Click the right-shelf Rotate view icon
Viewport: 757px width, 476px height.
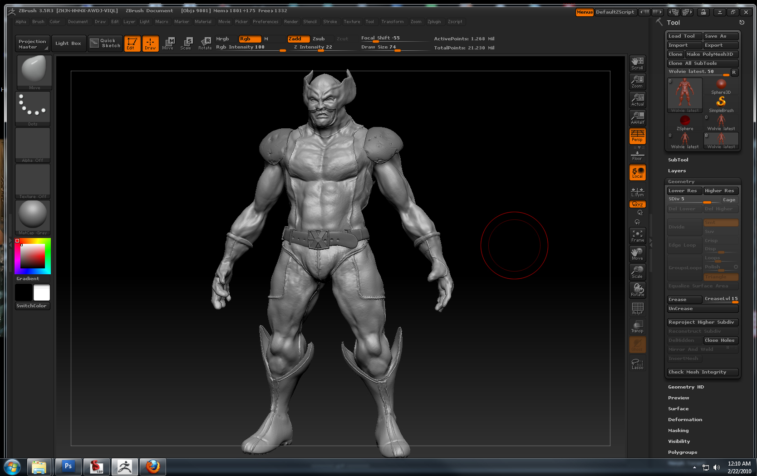click(637, 290)
